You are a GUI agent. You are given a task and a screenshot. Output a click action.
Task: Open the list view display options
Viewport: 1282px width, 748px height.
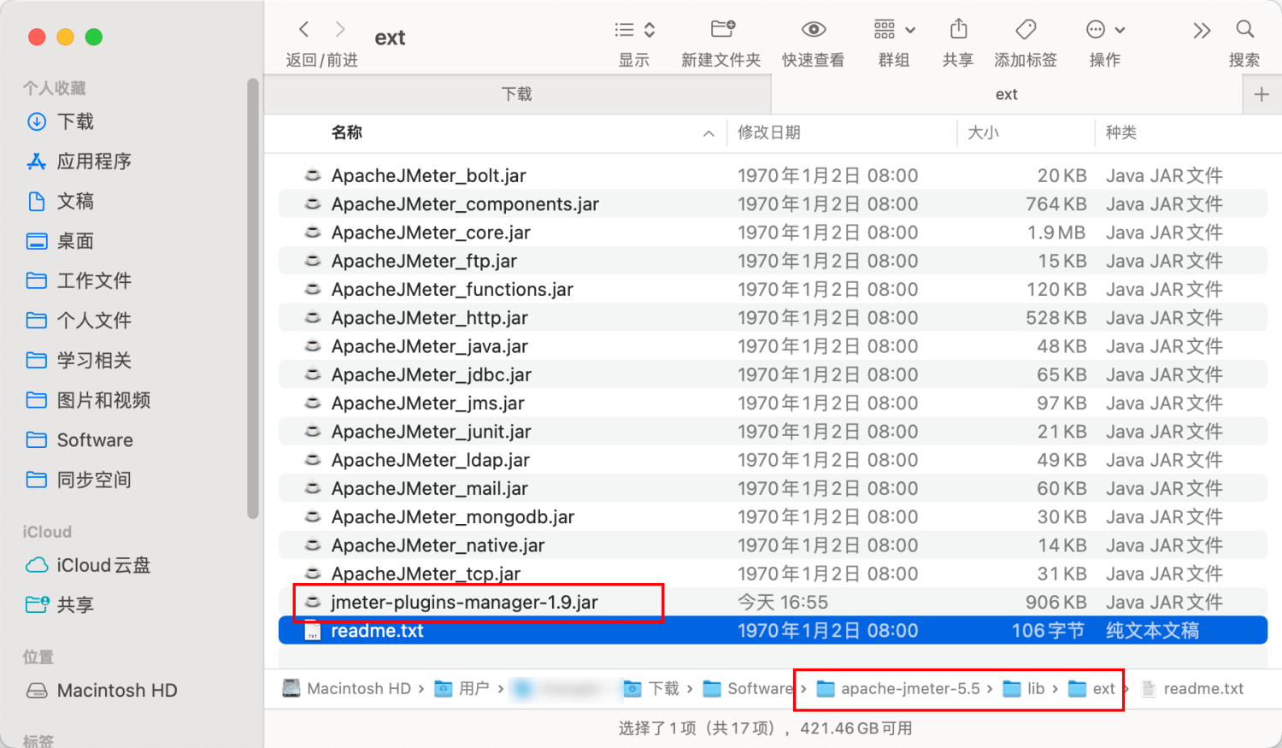[635, 30]
